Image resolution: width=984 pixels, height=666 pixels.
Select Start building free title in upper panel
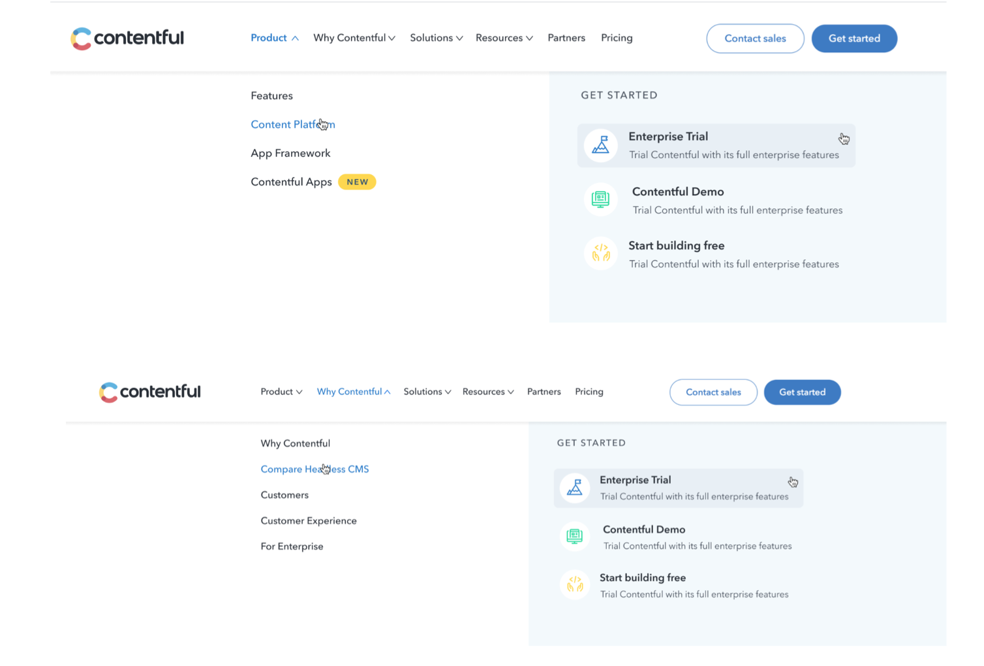click(x=677, y=246)
